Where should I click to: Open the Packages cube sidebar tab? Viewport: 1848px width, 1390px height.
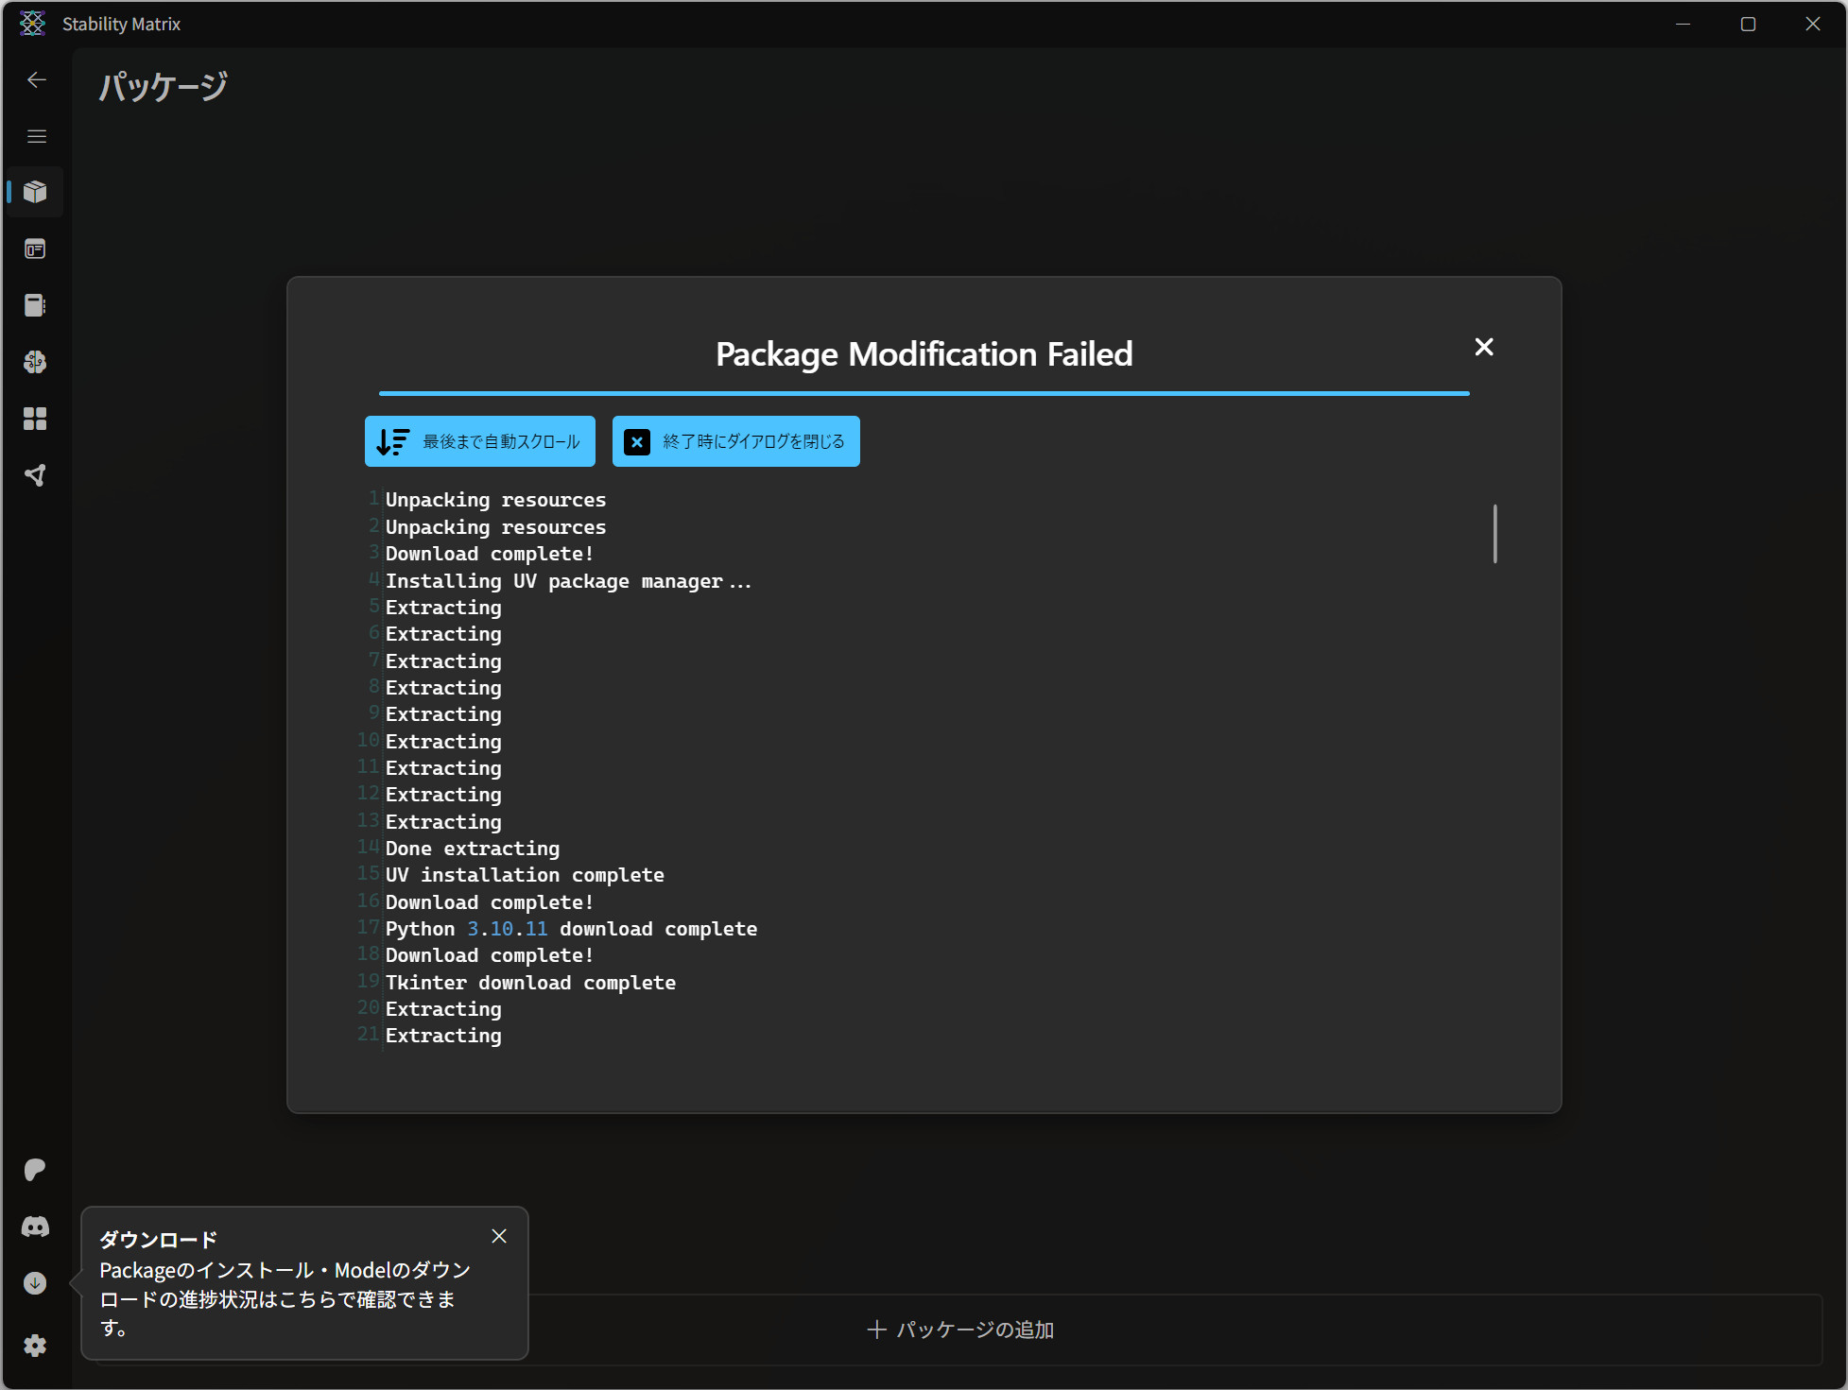pyautogui.click(x=36, y=193)
